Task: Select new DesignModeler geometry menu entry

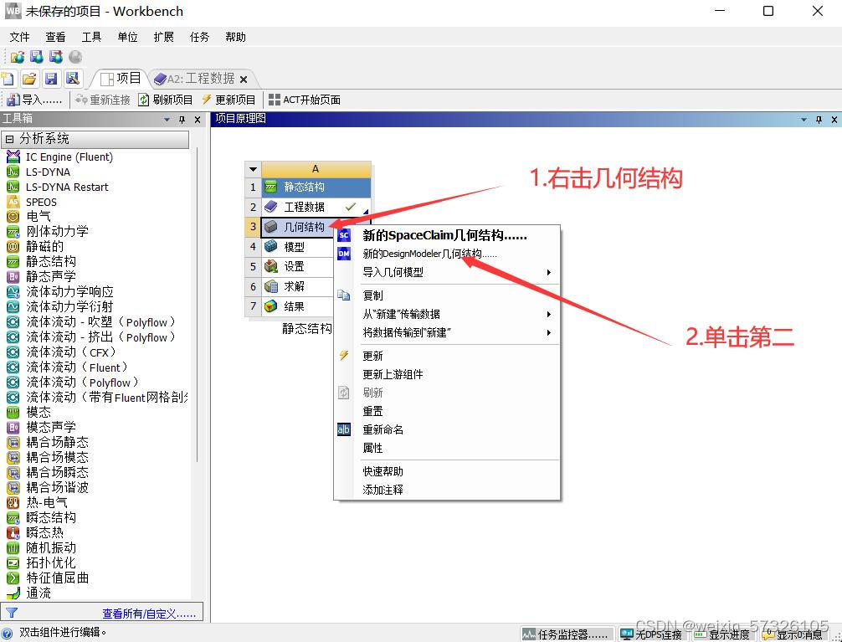Action: [x=429, y=254]
